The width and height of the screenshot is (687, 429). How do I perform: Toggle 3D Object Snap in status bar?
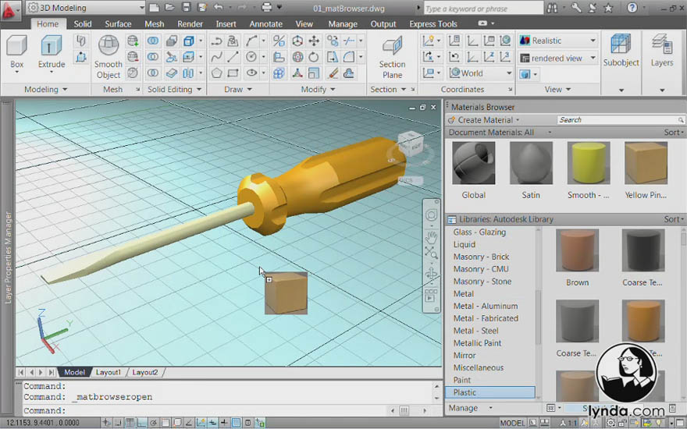[x=177, y=423]
